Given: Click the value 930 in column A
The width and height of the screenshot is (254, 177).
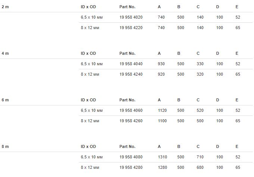Looking at the screenshot, I should coord(161,64).
